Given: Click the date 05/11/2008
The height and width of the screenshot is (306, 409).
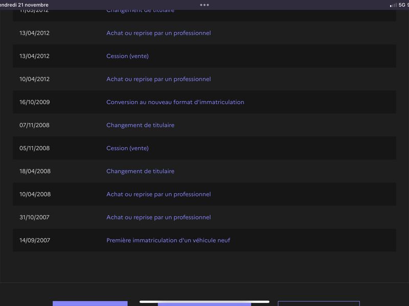Looking at the screenshot, I should [34, 148].
